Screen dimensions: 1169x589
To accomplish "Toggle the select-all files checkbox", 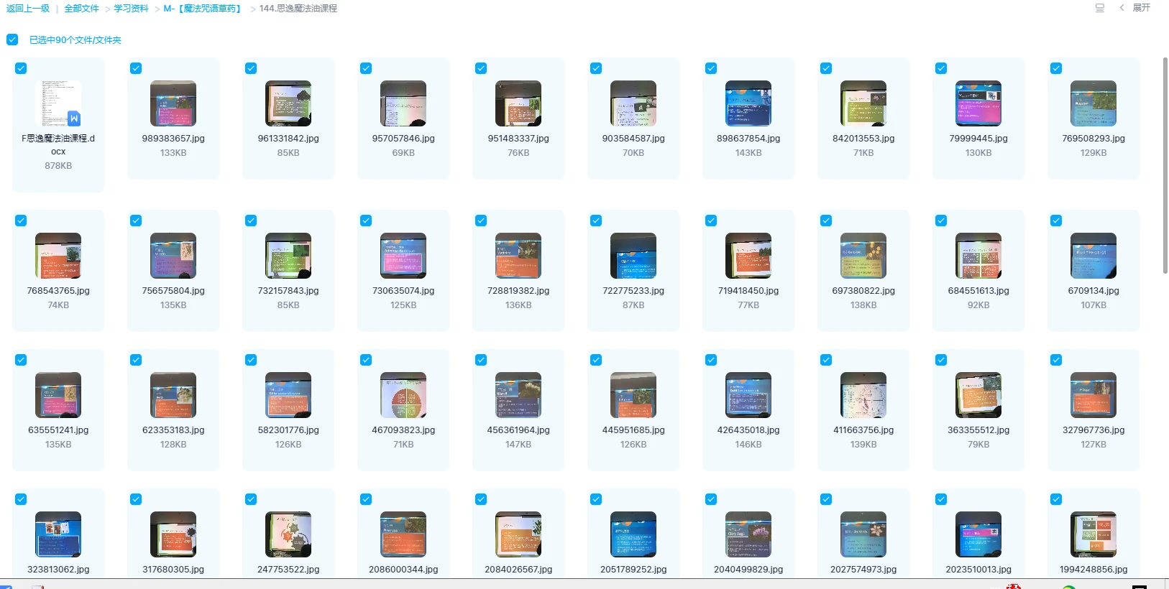I will click(12, 40).
